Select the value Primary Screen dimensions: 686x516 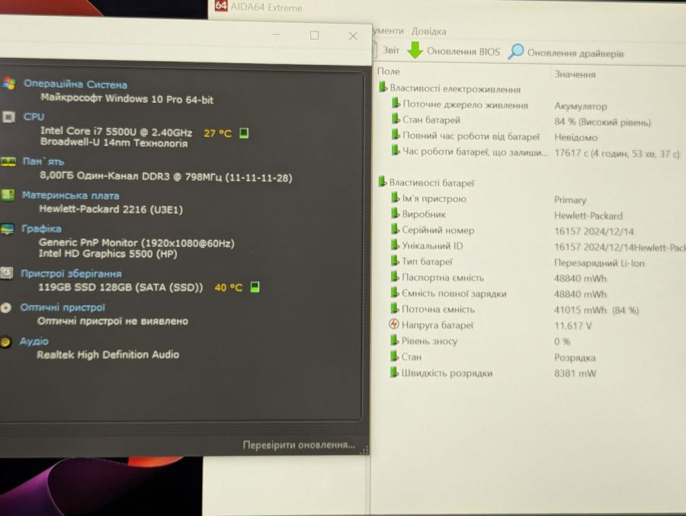[x=570, y=200]
